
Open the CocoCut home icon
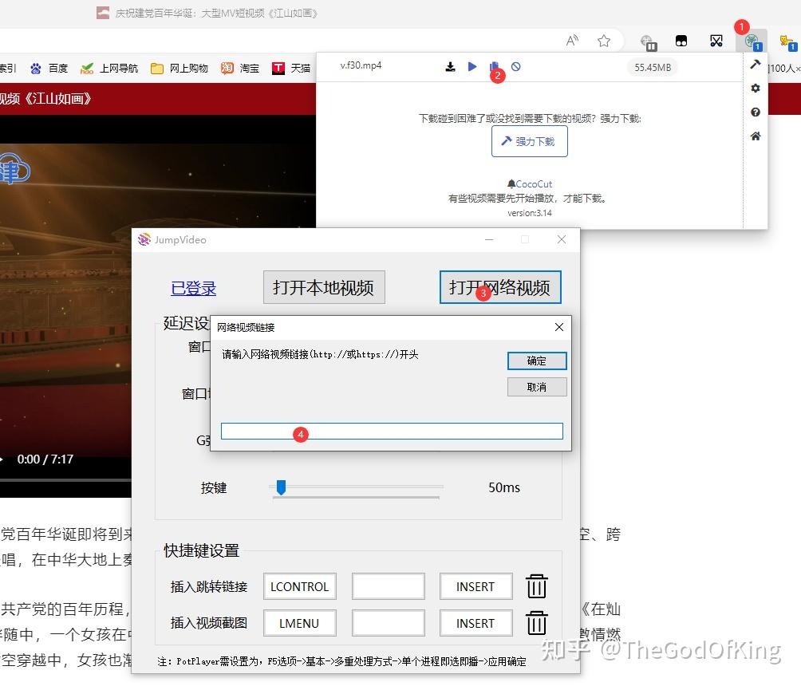756,136
